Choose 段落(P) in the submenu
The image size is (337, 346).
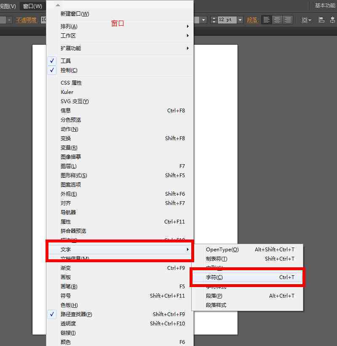point(247,295)
